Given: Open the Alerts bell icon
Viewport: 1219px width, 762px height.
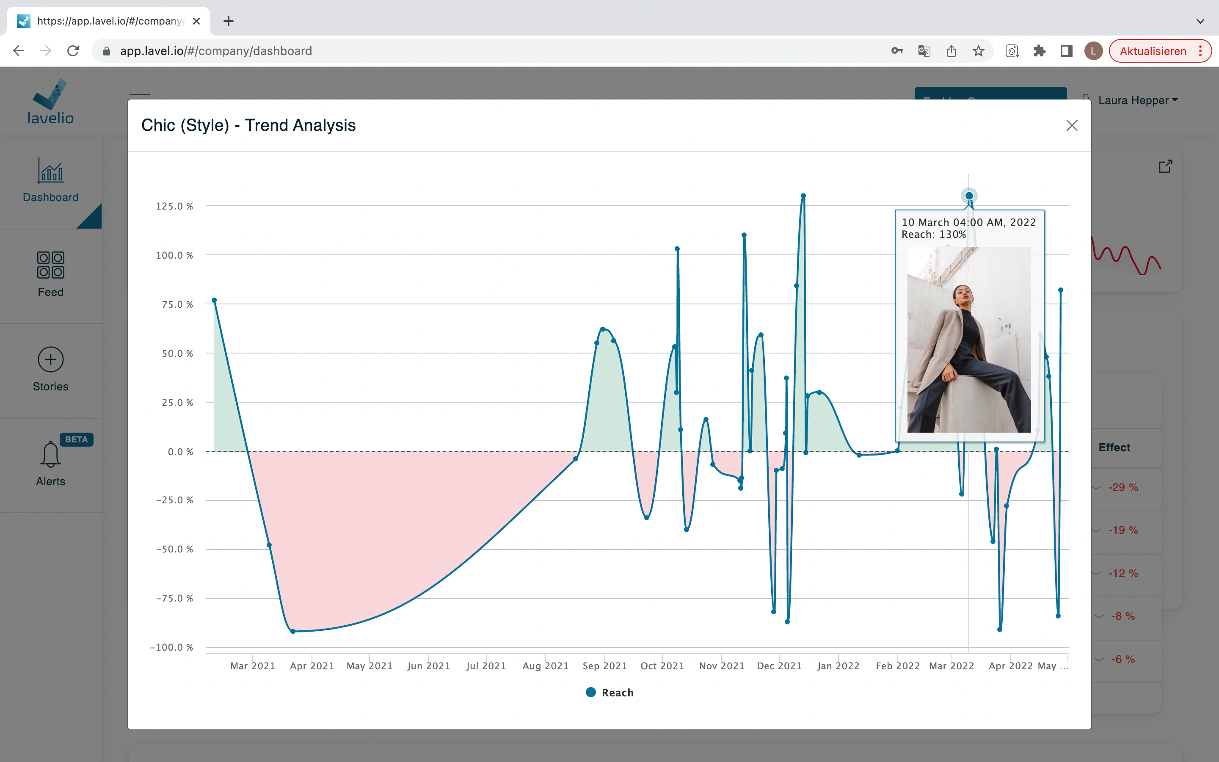Looking at the screenshot, I should coord(50,454).
